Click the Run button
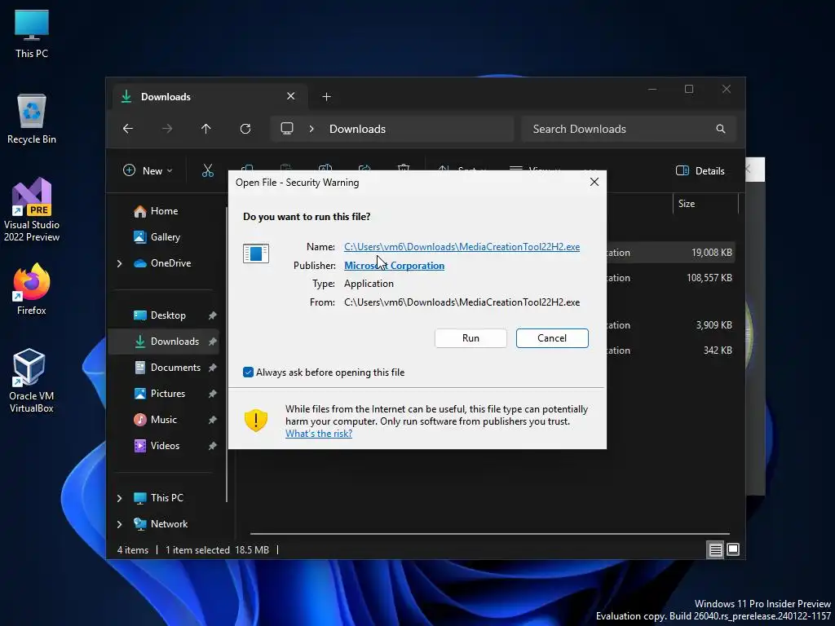Viewport: 835px width, 626px height. point(471,338)
